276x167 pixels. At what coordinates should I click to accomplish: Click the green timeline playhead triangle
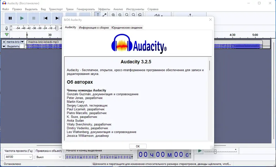pyautogui.click(x=7, y=35)
